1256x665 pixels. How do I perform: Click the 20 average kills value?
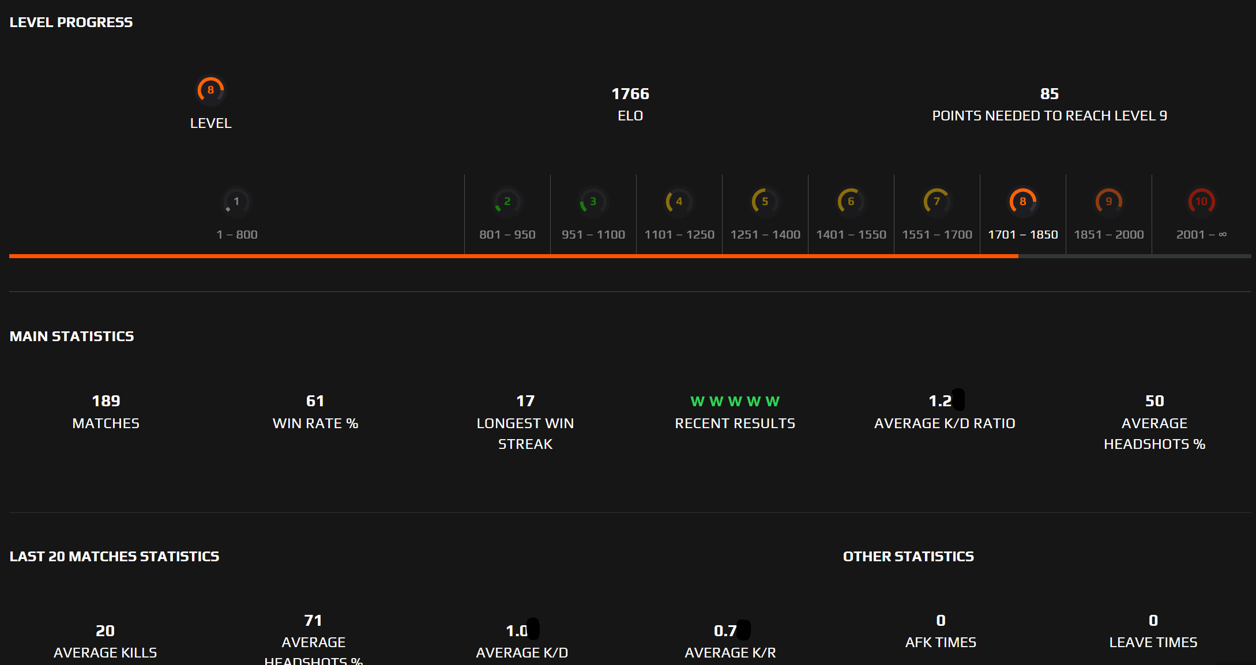[x=105, y=631]
